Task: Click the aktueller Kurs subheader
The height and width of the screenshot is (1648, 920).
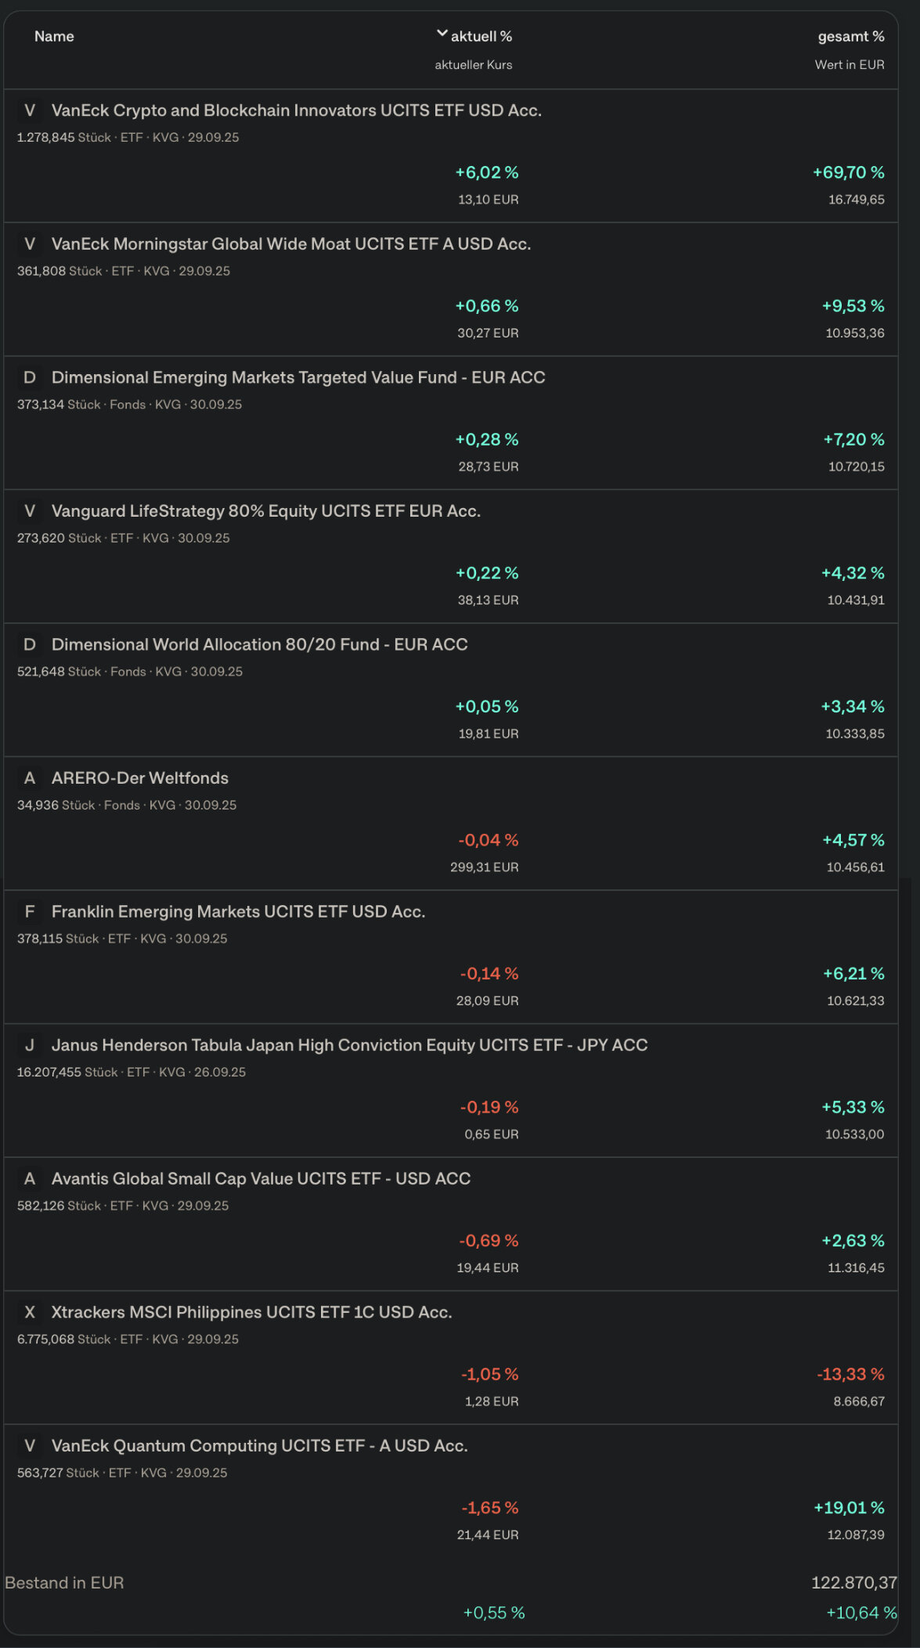Action: coord(473,65)
